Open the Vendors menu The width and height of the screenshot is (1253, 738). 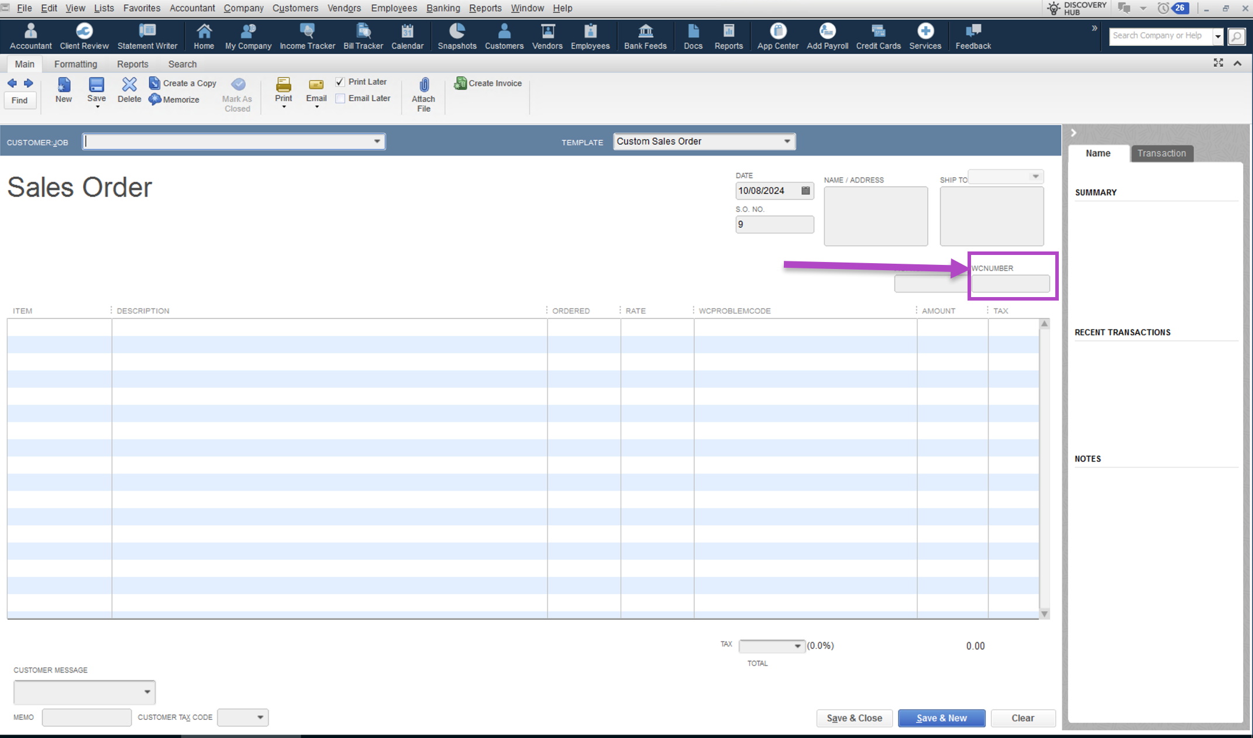click(344, 8)
